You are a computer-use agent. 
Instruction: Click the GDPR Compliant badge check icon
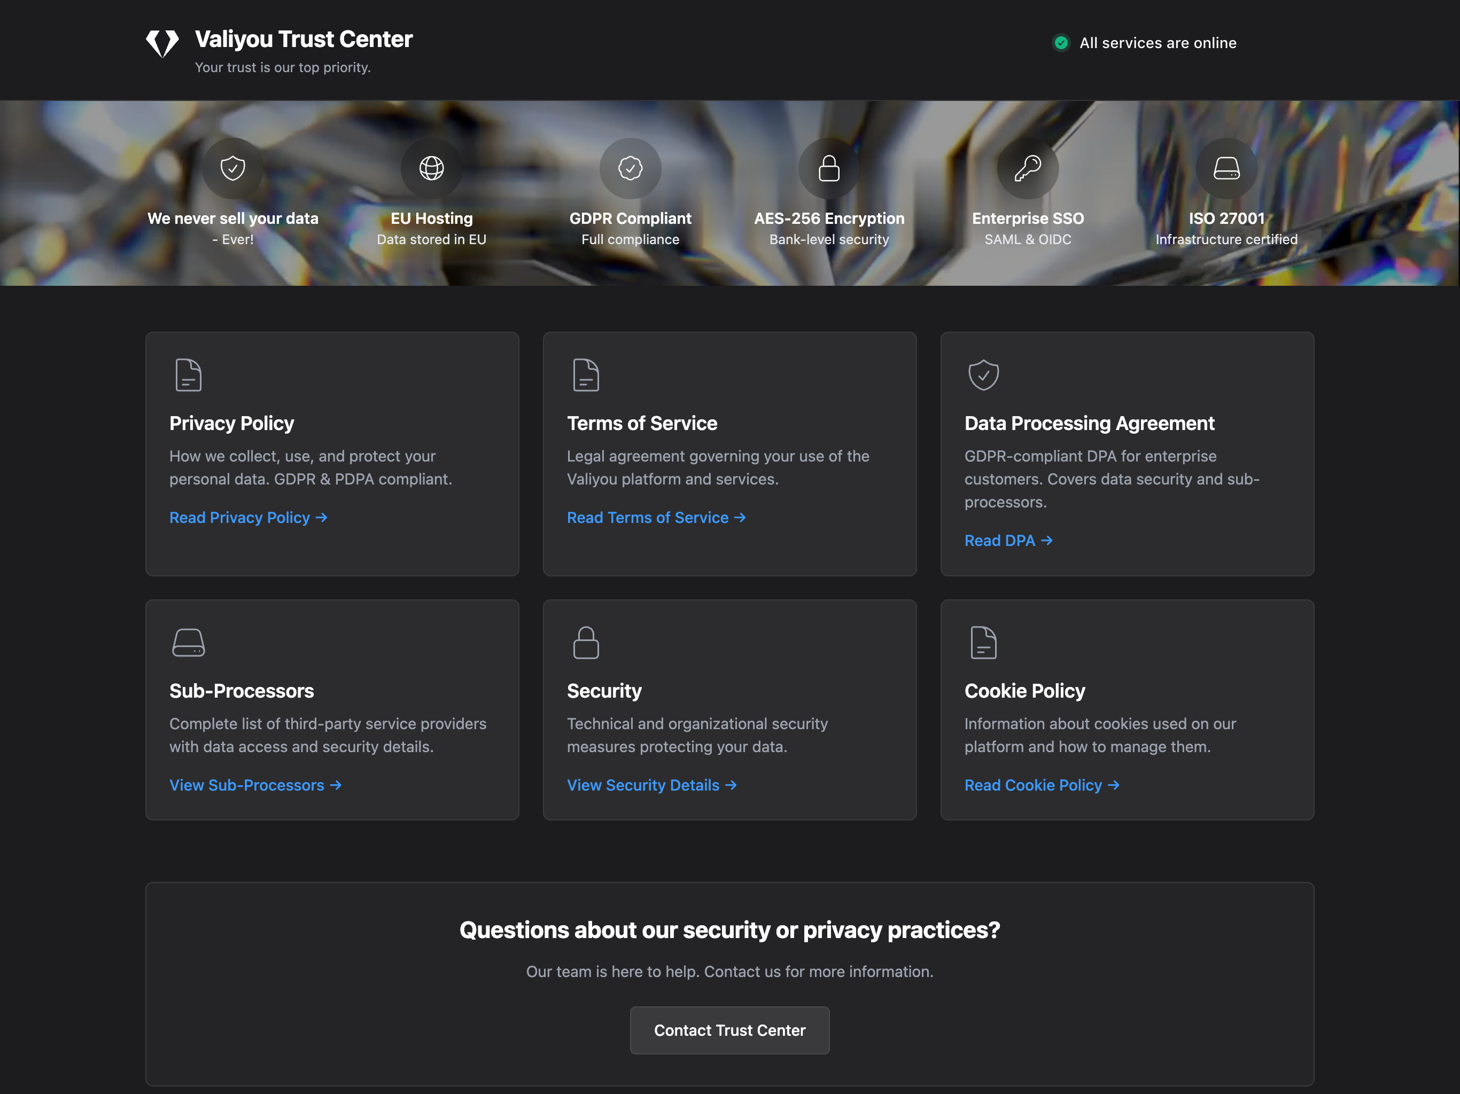click(630, 168)
